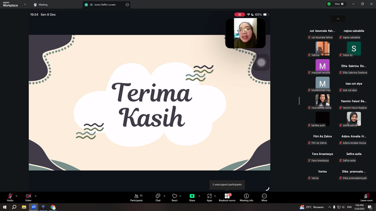Click the Leave room button
Viewport: 376px width, 211px height.
pyautogui.click(x=367, y=198)
